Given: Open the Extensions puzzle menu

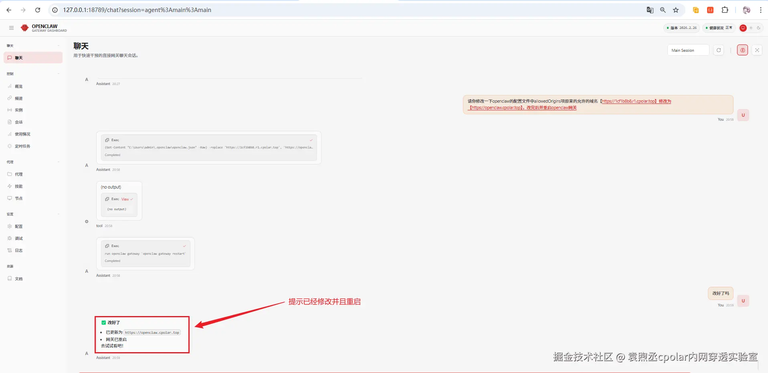Looking at the screenshot, I should (725, 10).
